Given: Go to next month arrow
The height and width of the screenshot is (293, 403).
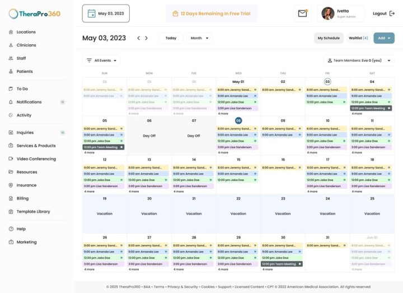Looking at the screenshot, I should [x=146, y=38].
